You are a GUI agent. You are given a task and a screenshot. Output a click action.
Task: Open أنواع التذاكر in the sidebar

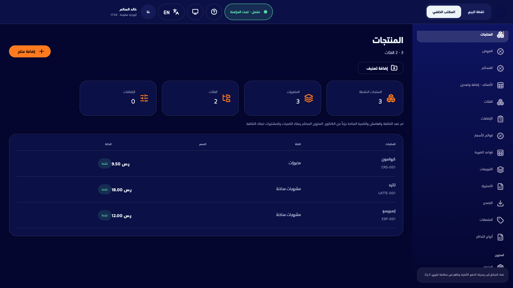coord(463,237)
